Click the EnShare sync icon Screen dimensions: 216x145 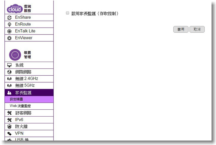pyautogui.click(x=9, y=17)
